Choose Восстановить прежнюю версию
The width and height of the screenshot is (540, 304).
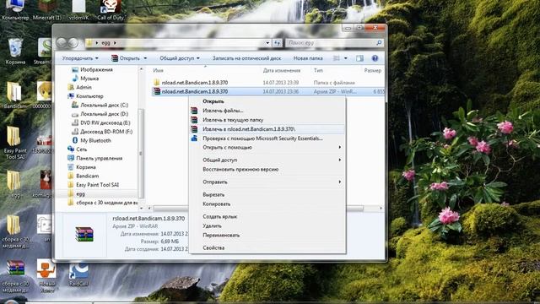click(x=267, y=170)
